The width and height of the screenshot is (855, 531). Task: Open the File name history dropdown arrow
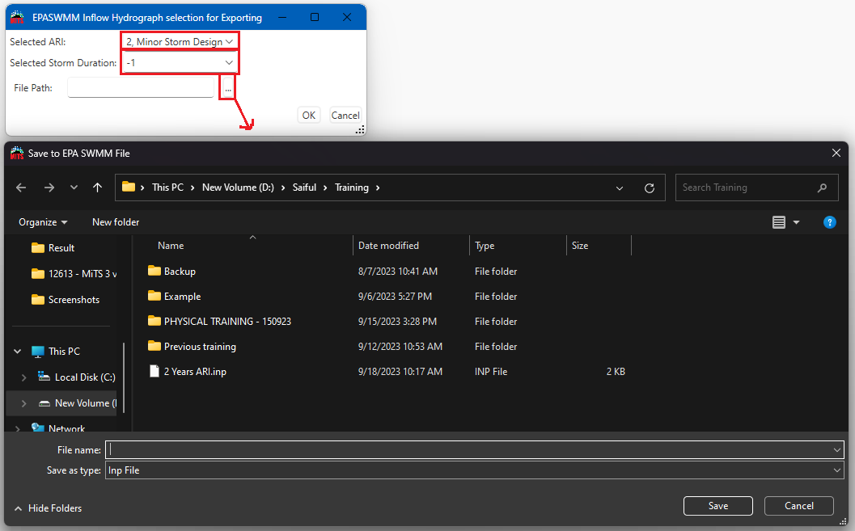[837, 450]
